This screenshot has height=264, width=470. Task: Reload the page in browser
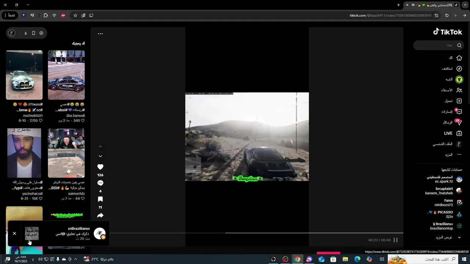click(x=447, y=15)
